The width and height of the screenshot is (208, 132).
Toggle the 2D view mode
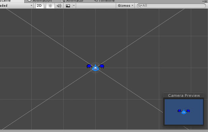[39, 6]
